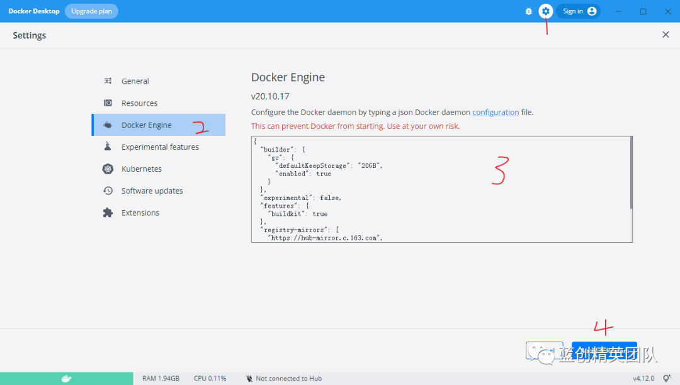Open Software updates settings
Image resolution: width=680 pixels, height=385 pixels.
coord(158,191)
